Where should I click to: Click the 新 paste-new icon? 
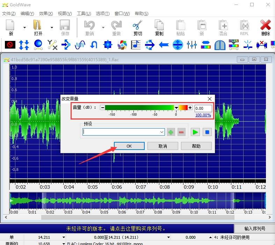coord(202,25)
